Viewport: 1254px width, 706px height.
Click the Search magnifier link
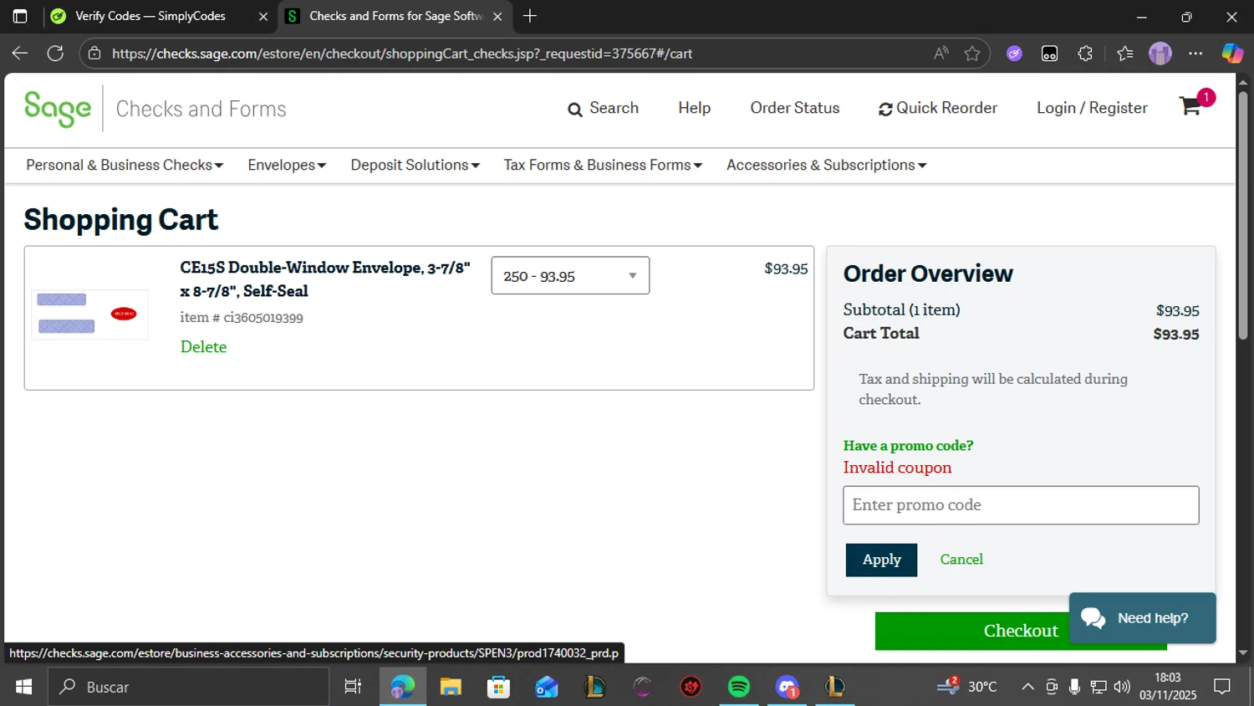coord(603,108)
